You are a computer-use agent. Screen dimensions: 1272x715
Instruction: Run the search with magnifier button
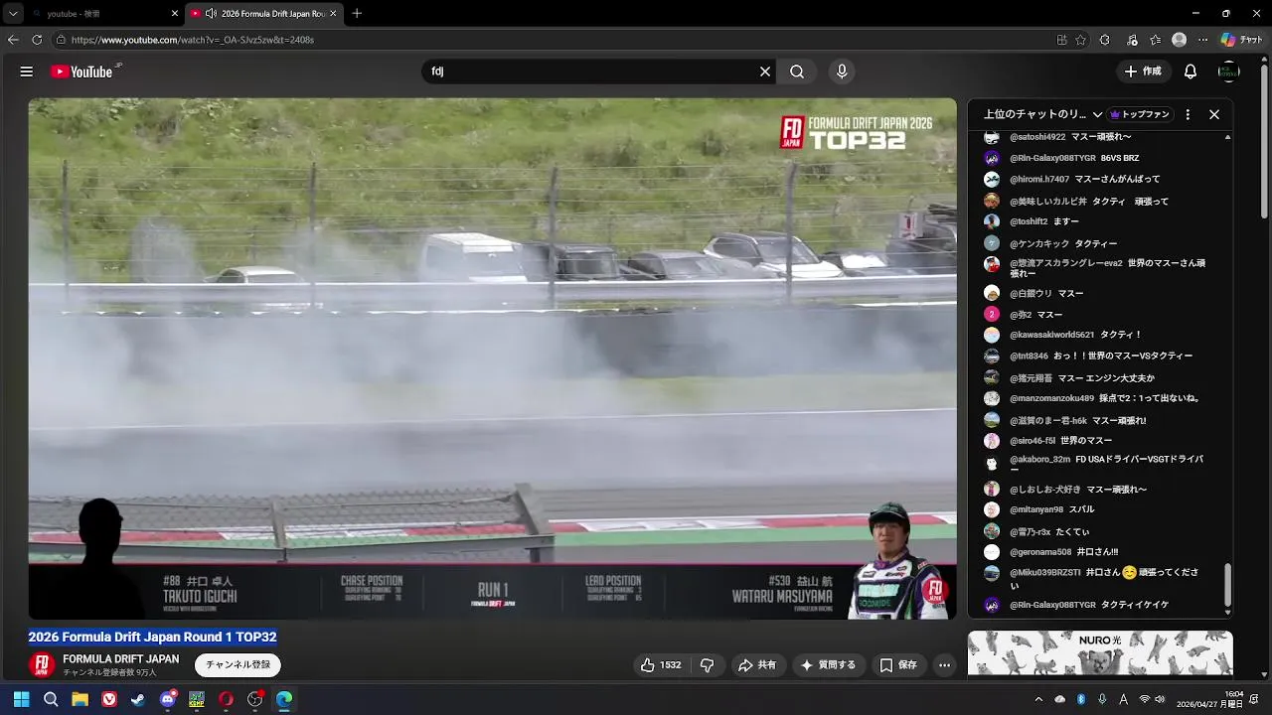click(797, 71)
